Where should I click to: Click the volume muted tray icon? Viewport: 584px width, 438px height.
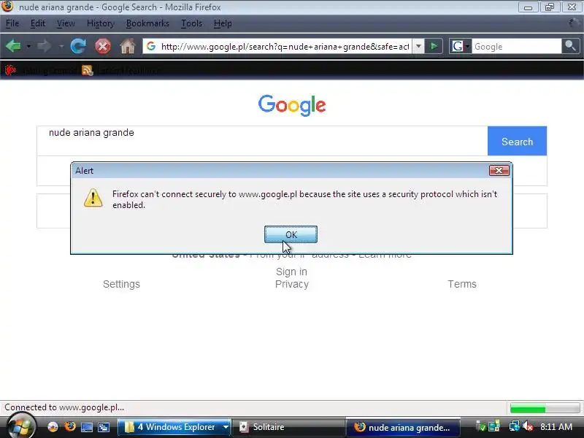[x=528, y=426]
